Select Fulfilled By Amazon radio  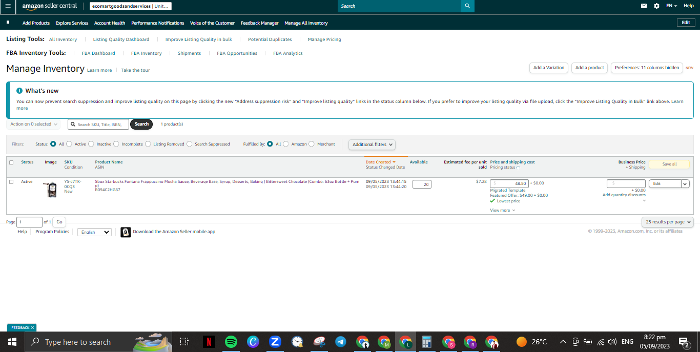[286, 144]
